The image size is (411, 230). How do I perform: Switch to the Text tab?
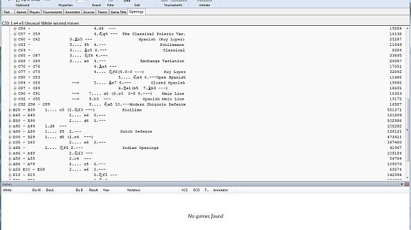[x=7, y=12]
